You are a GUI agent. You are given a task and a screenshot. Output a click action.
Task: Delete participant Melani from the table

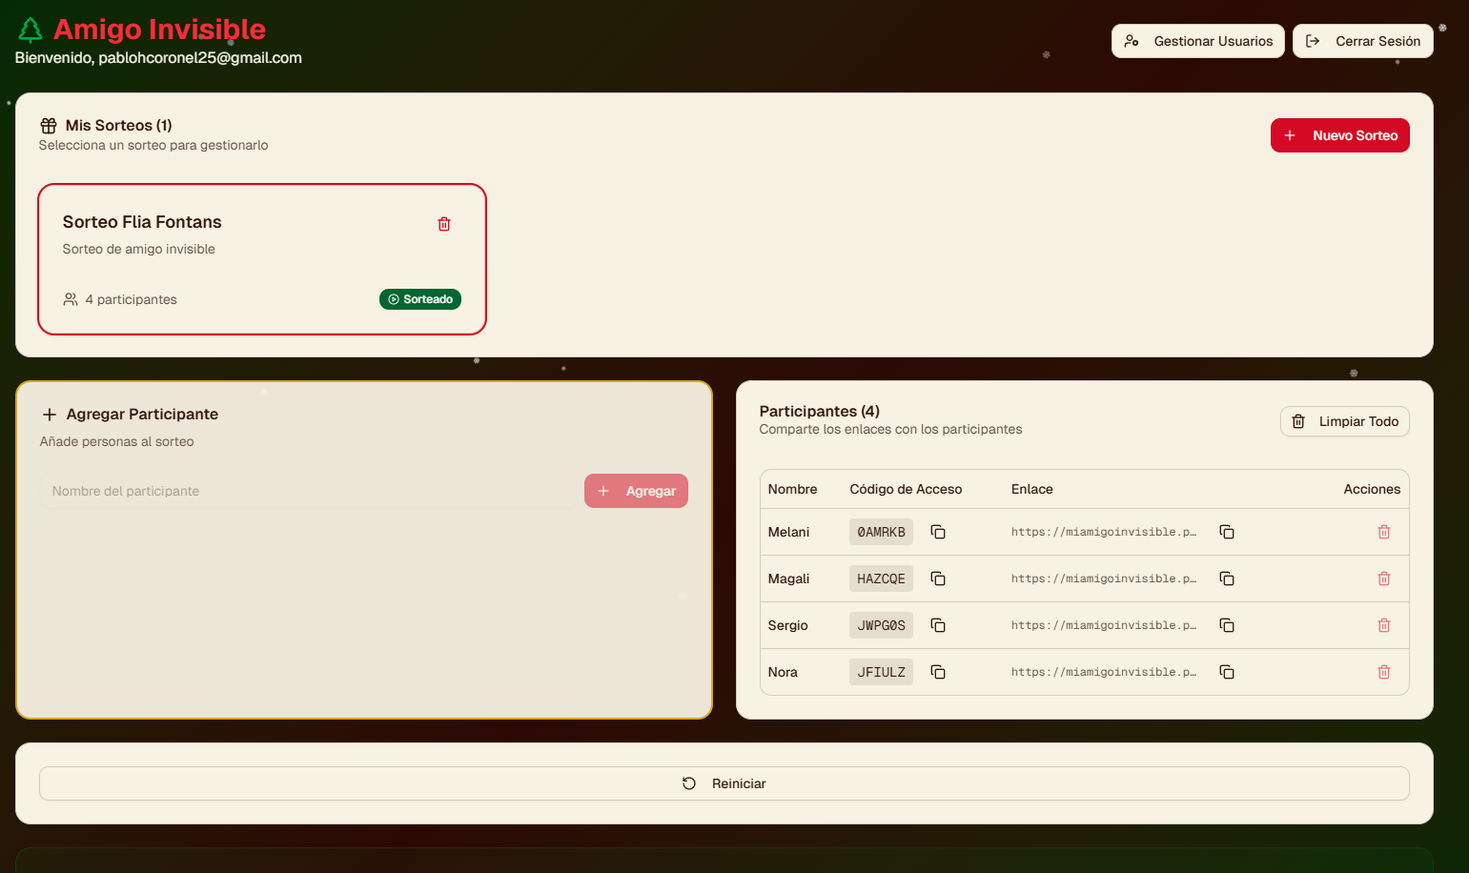click(x=1384, y=532)
